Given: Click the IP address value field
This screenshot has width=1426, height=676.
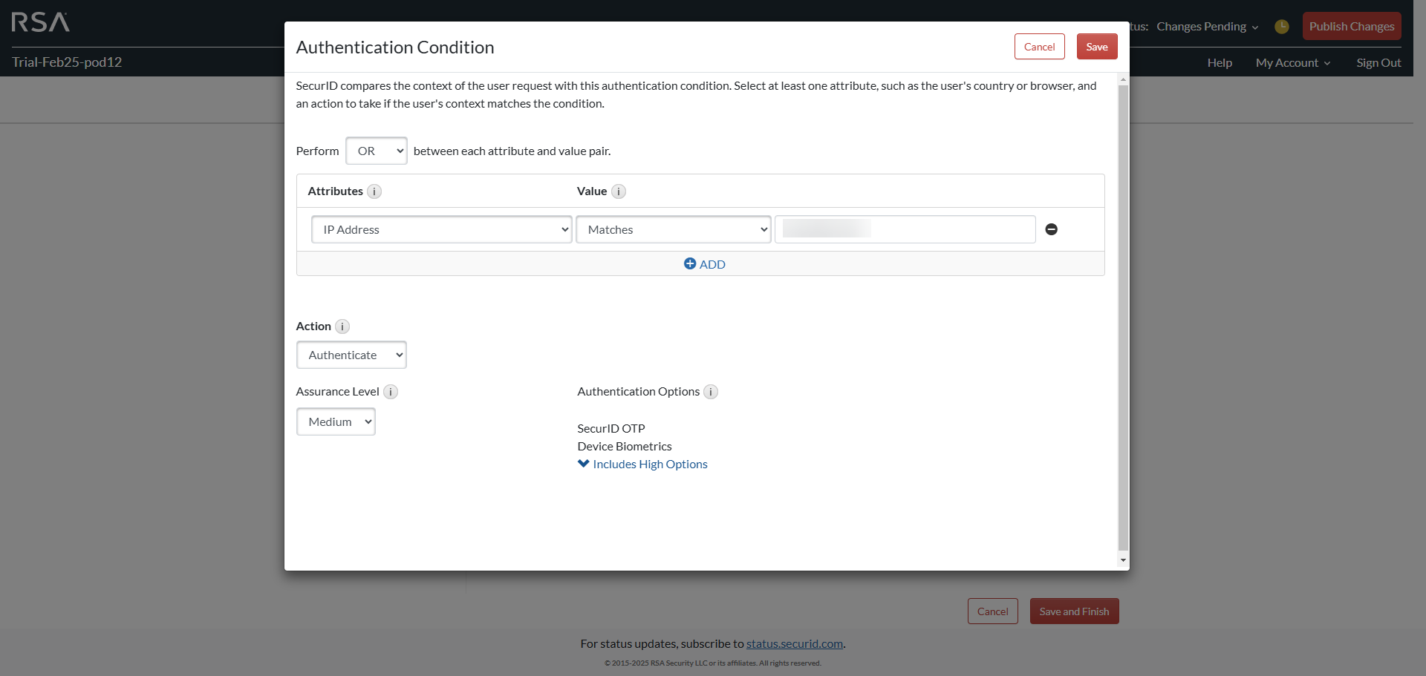Looking at the screenshot, I should click(x=905, y=229).
